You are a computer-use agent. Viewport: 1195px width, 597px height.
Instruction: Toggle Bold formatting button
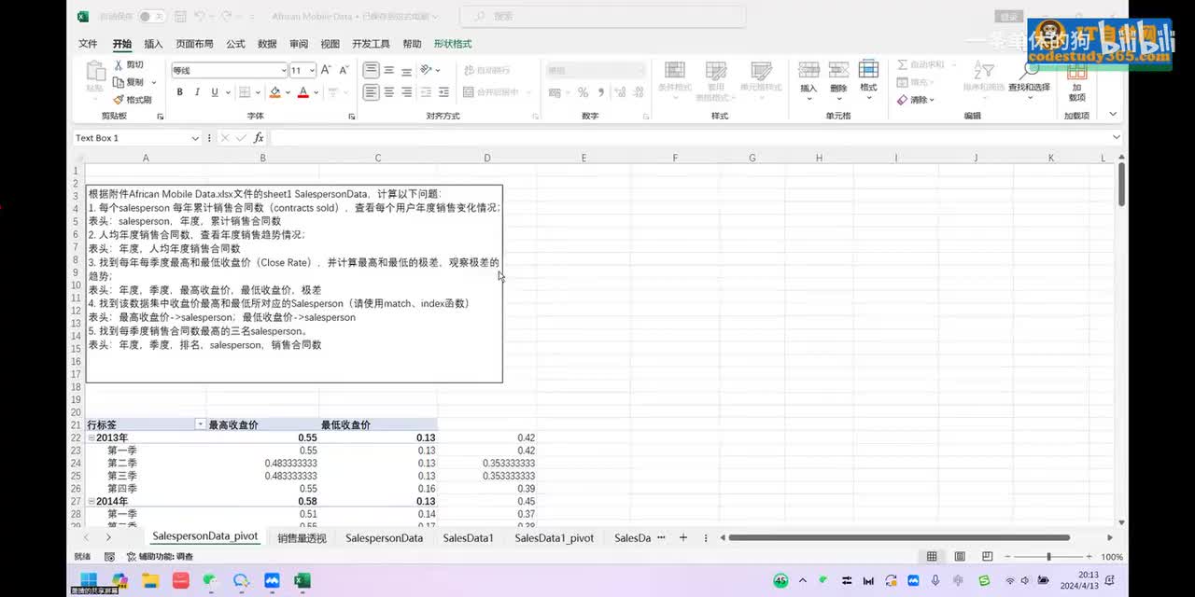(180, 92)
